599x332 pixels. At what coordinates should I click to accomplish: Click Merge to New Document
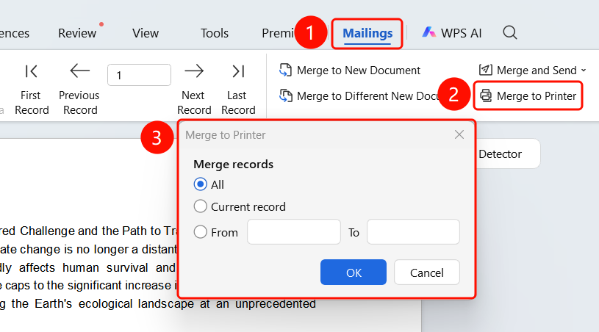tap(349, 71)
